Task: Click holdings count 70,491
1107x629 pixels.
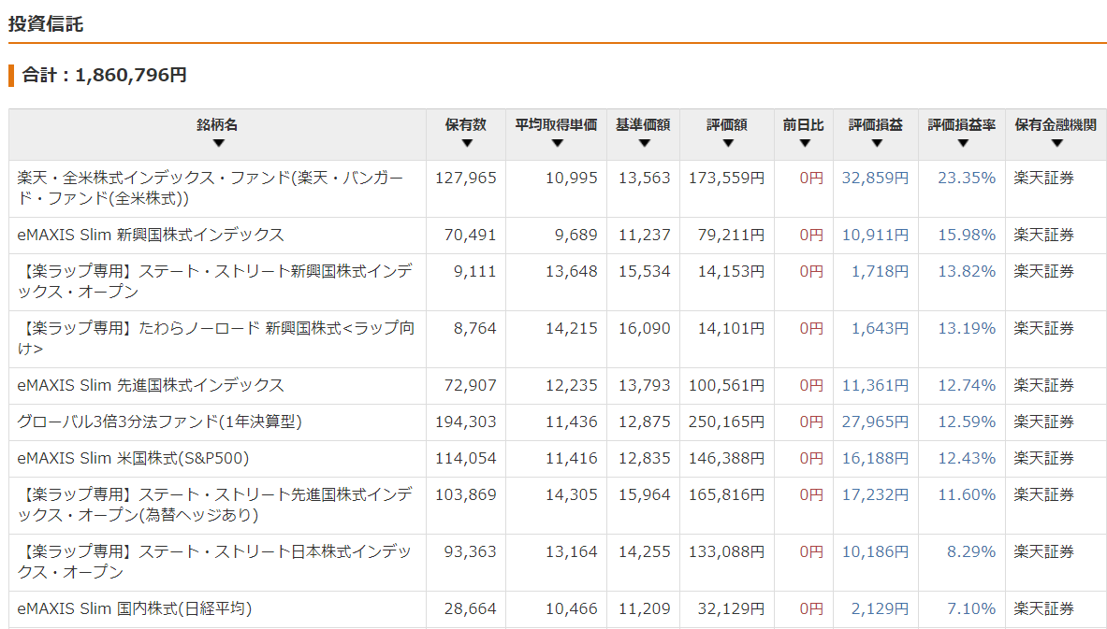Action: [470, 235]
